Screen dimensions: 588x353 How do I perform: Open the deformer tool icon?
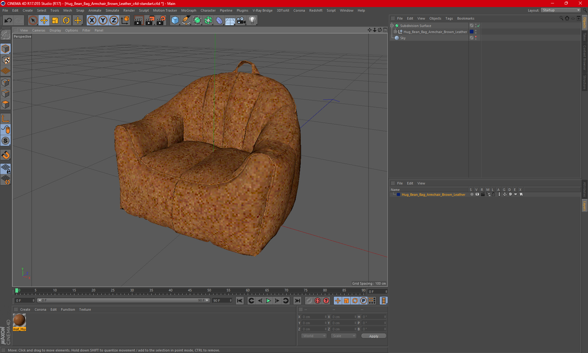[x=219, y=21]
